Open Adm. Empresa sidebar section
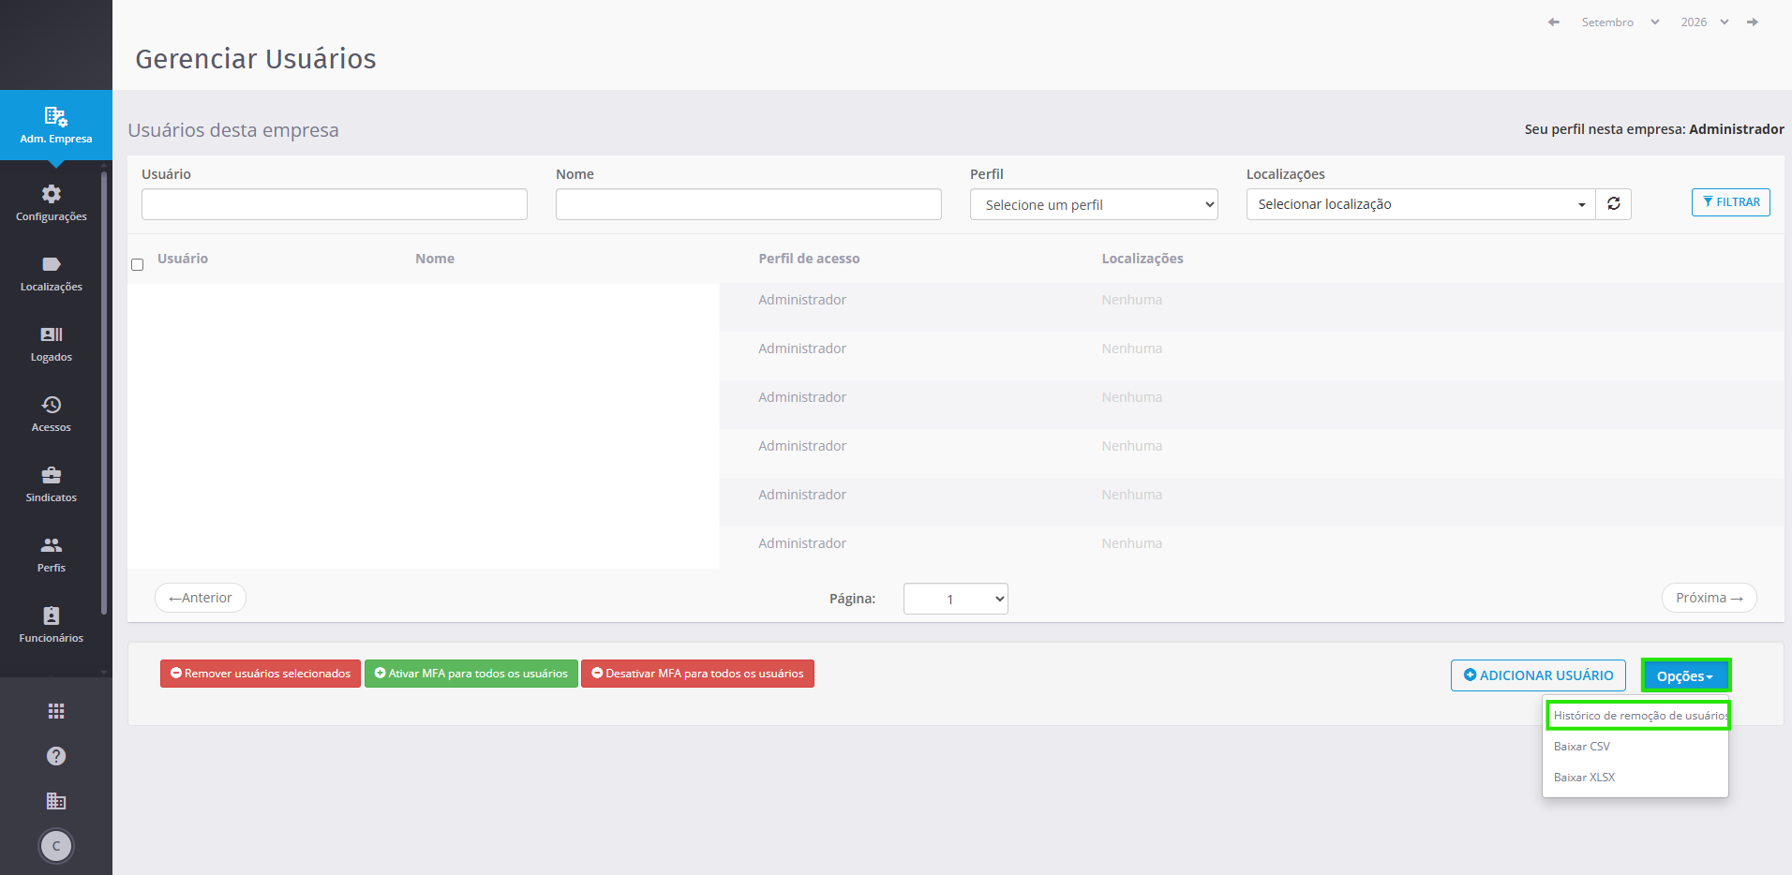Image resolution: width=1792 pixels, height=875 pixels. [x=56, y=126]
